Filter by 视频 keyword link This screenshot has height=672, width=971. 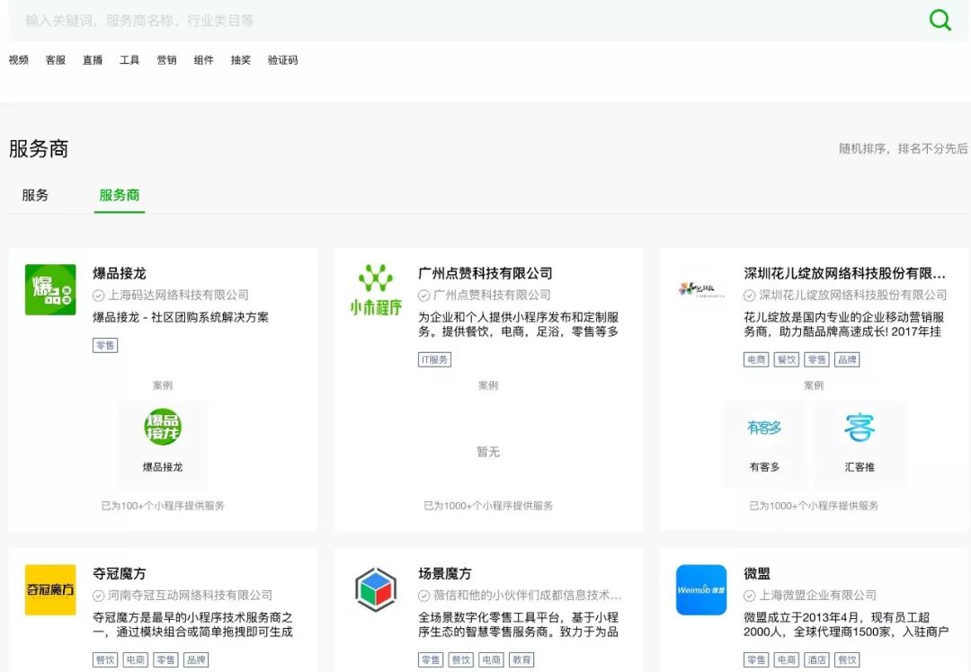[19, 60]
